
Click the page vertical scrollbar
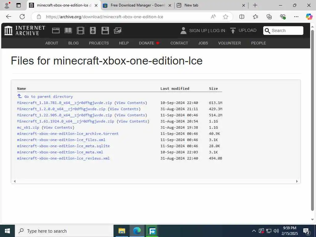[312, 121]
